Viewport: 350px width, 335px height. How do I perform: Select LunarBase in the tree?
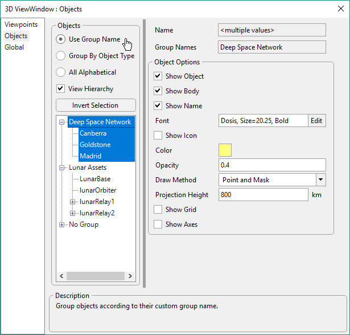pos(95,179)
